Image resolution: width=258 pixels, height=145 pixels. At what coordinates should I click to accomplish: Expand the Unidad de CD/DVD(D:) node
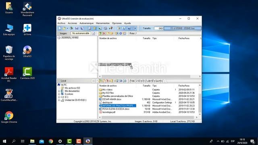click(59, 100)
